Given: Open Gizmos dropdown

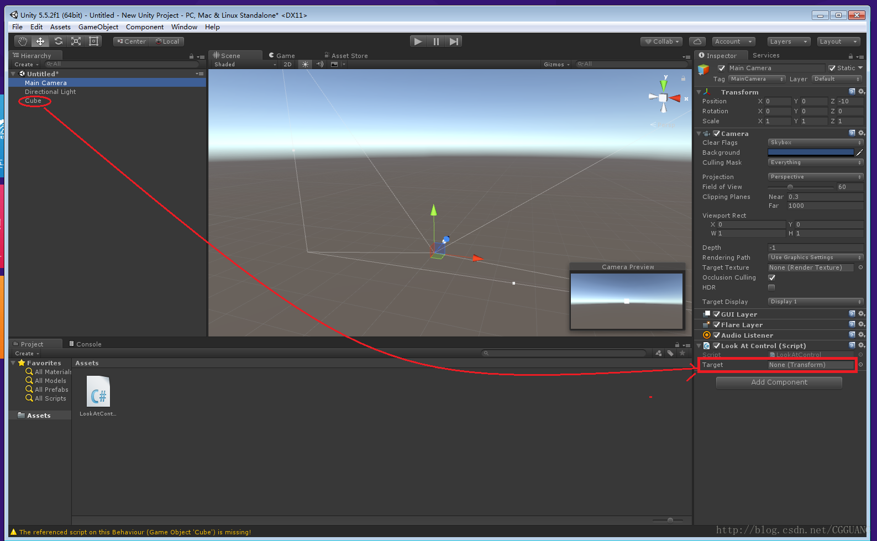Looking at the screenshot, I should [556, 65].
